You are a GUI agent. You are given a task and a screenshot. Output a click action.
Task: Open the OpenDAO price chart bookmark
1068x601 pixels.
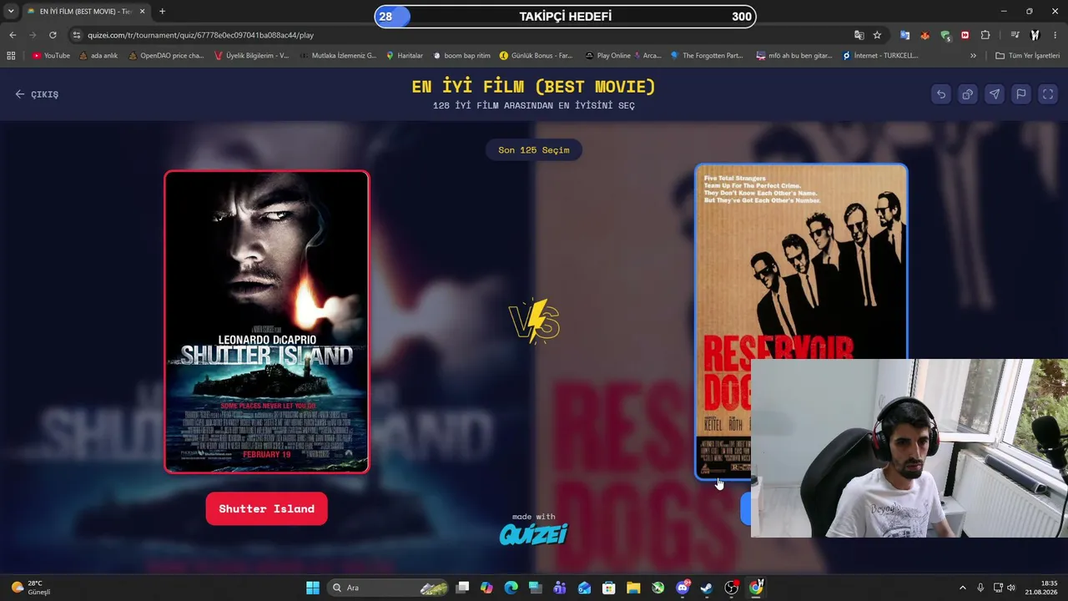pos(165,56)
